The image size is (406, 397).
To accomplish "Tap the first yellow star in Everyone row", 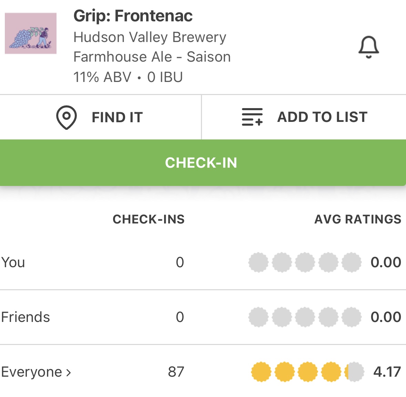I will [261, 372].
